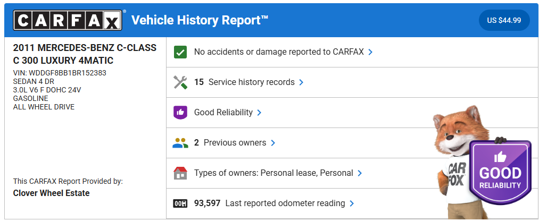The height and width of the screenshot is (221, 539).
Task: Expand the Good Reliability chevron arrow
Action: (259, 113)
